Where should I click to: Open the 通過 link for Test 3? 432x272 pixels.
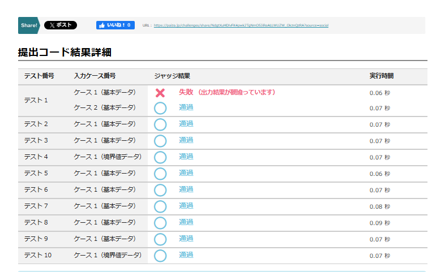click(186, 140)
